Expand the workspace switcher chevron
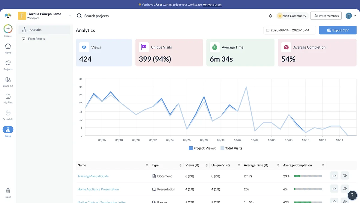The image size is (360, 203). [x=70, y=16]
